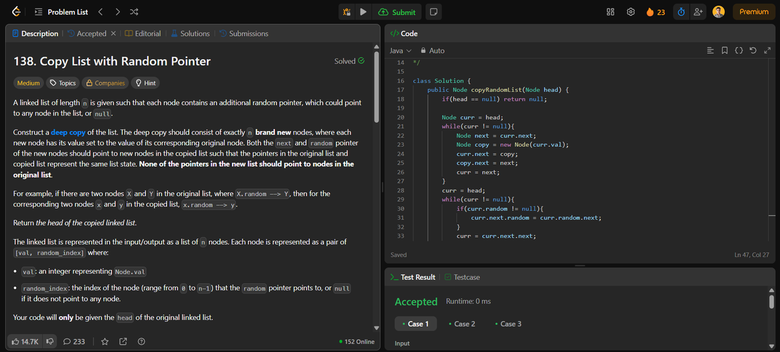Open settings with the gear icon
This screenshot has width=780, height=352.
click(x=630, y=12)
